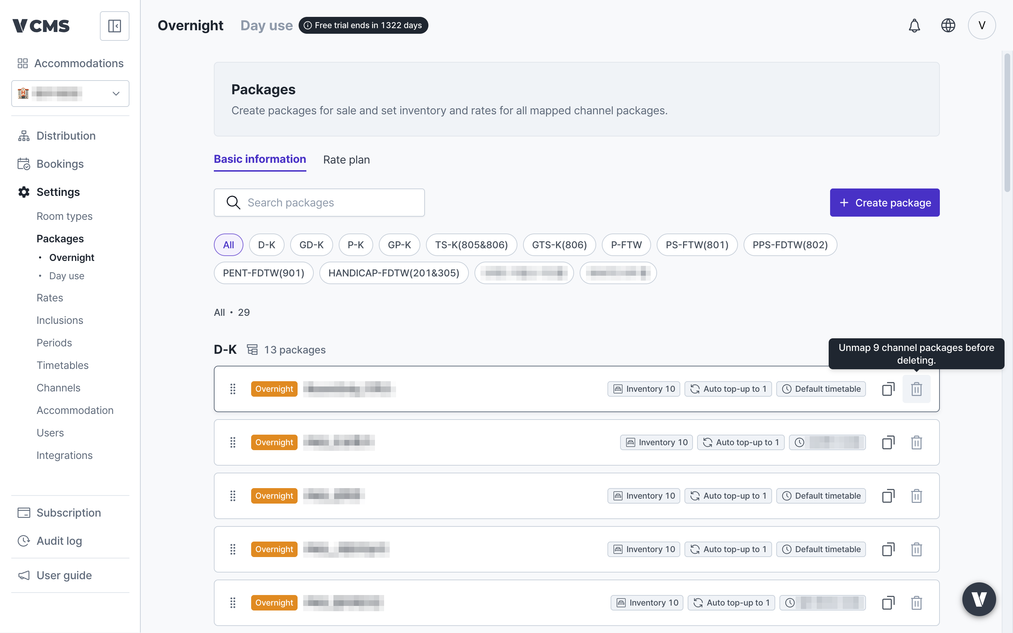
Task: Delete the second Overnight package
Action: pos(916,442)
